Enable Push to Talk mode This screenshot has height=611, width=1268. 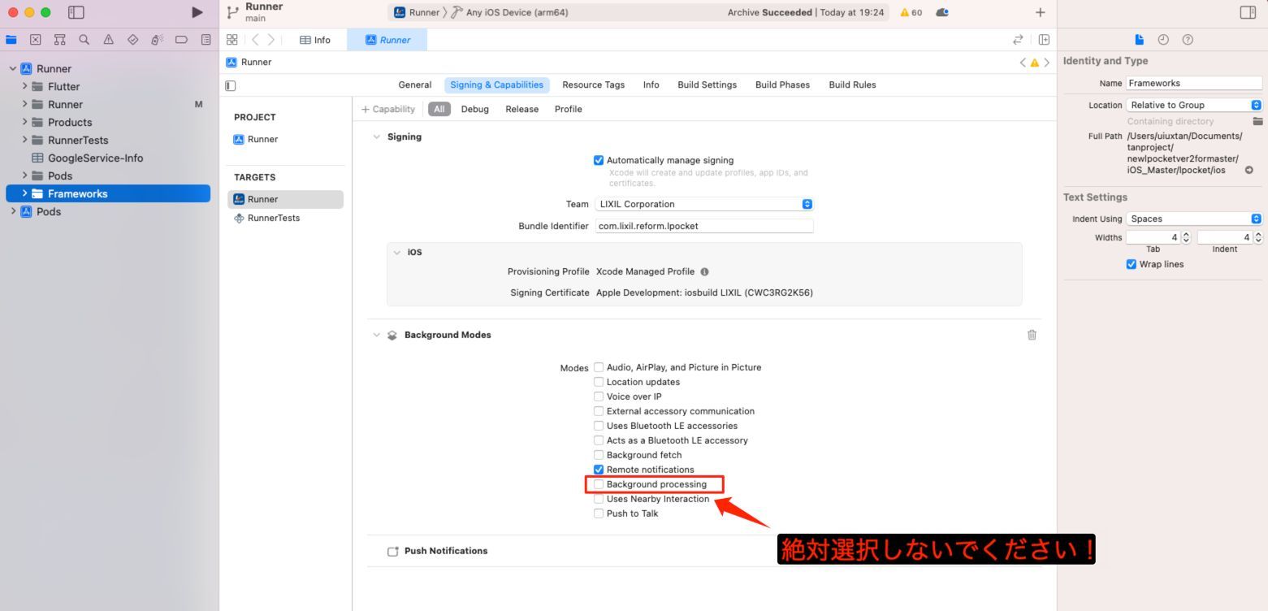point(599,513)
